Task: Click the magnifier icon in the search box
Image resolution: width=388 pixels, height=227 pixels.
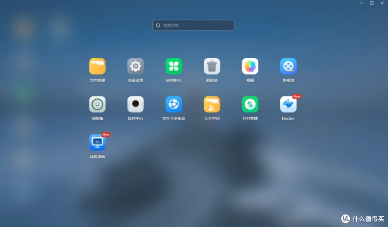Action: (158, 25)
